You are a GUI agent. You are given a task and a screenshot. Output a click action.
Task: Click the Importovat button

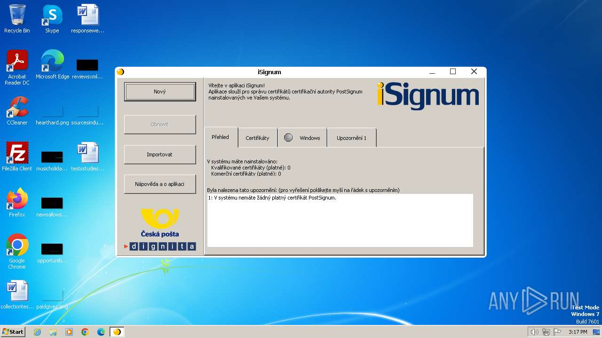[160, 154]
